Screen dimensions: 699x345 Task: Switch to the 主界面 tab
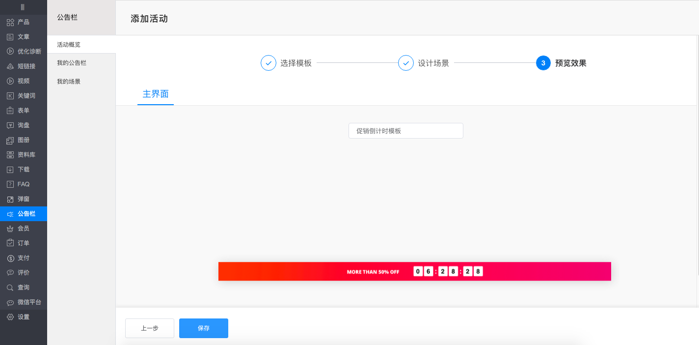coord(156,94)
